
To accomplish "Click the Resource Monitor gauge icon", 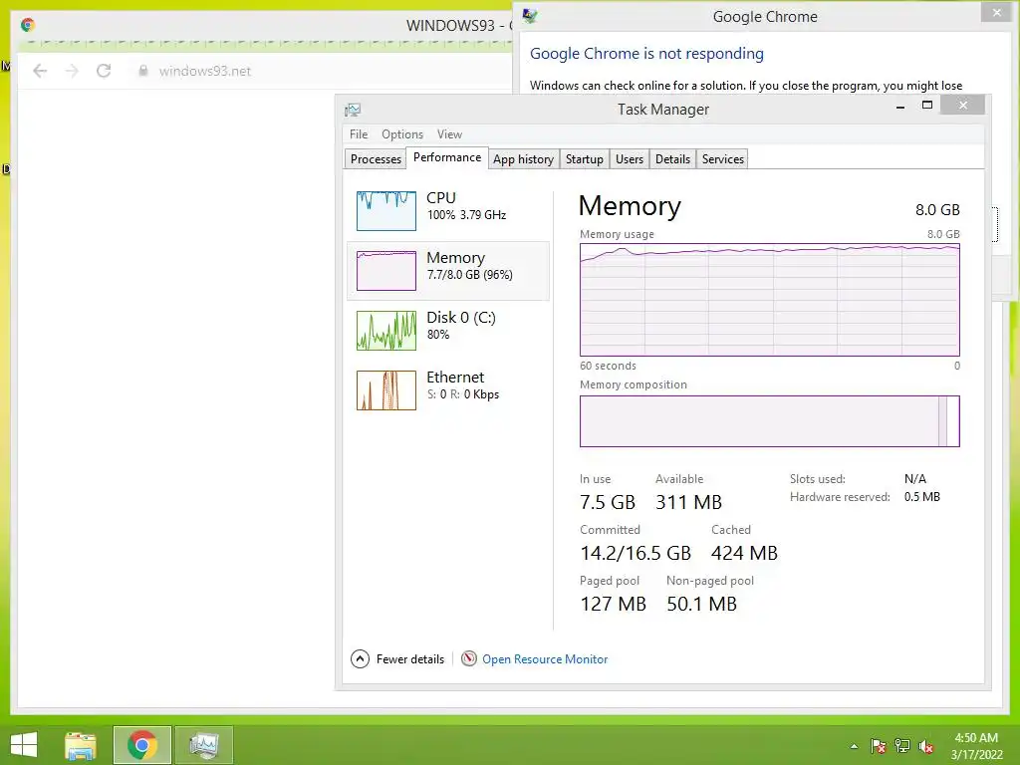I will tap(468, 659).
